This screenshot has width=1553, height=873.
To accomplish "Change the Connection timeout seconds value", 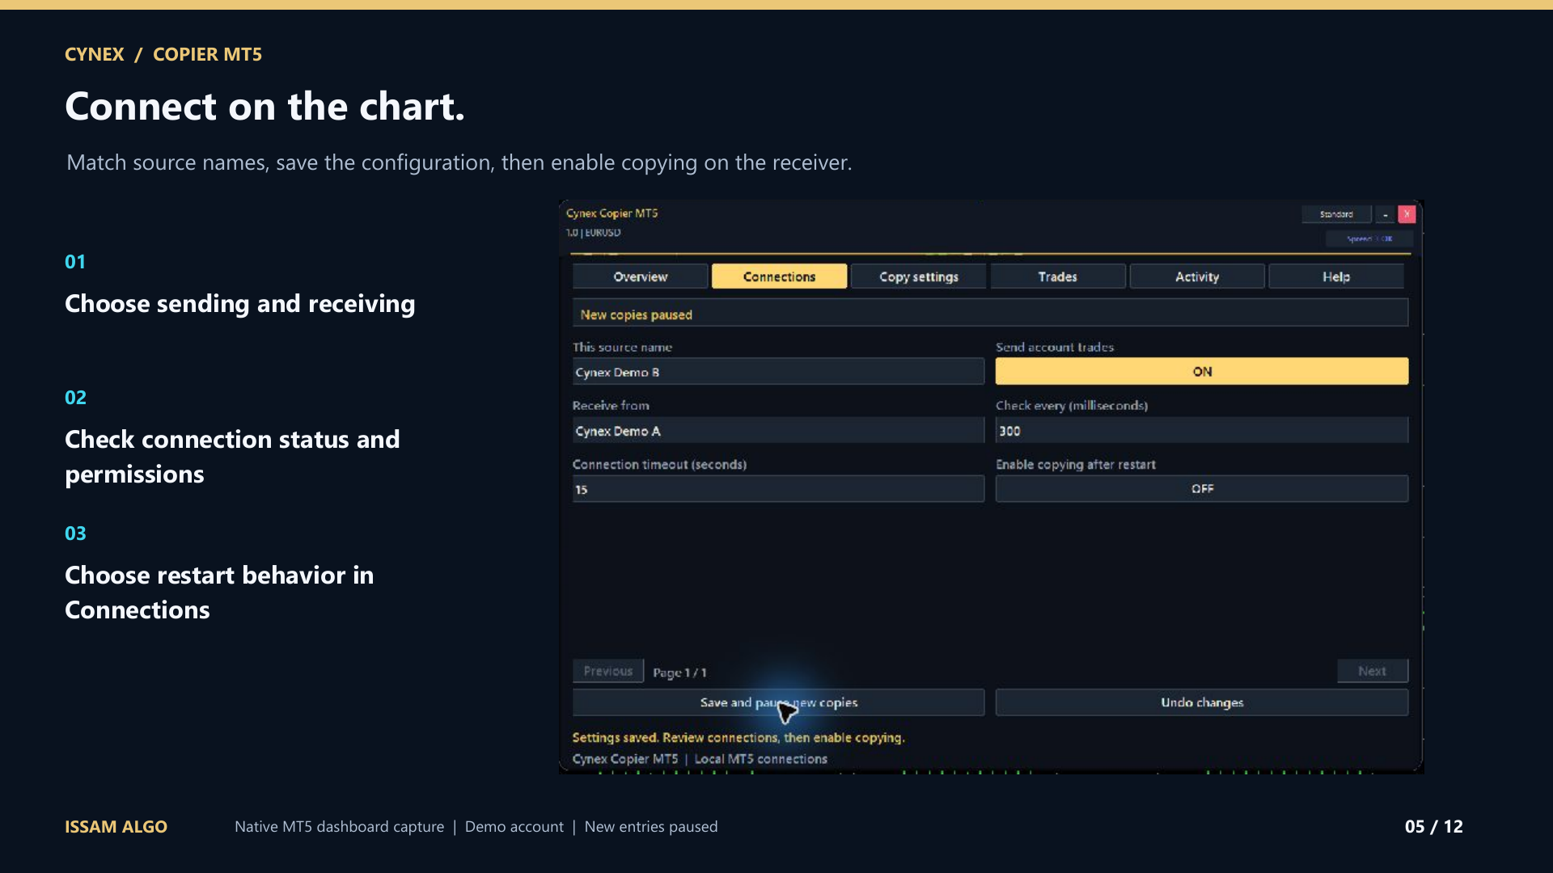I will point(778,489).
